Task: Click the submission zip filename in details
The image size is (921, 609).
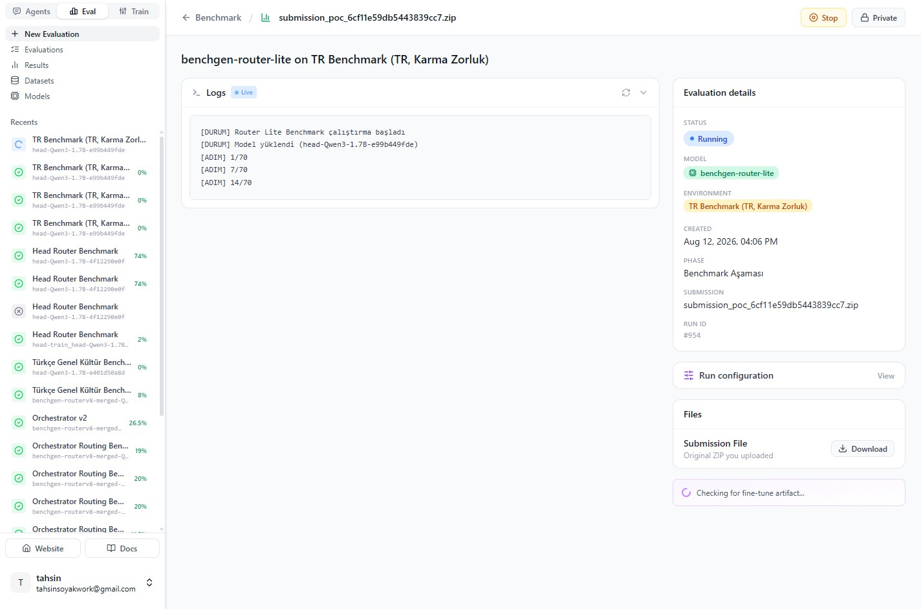Action: (x=771, y=305)
